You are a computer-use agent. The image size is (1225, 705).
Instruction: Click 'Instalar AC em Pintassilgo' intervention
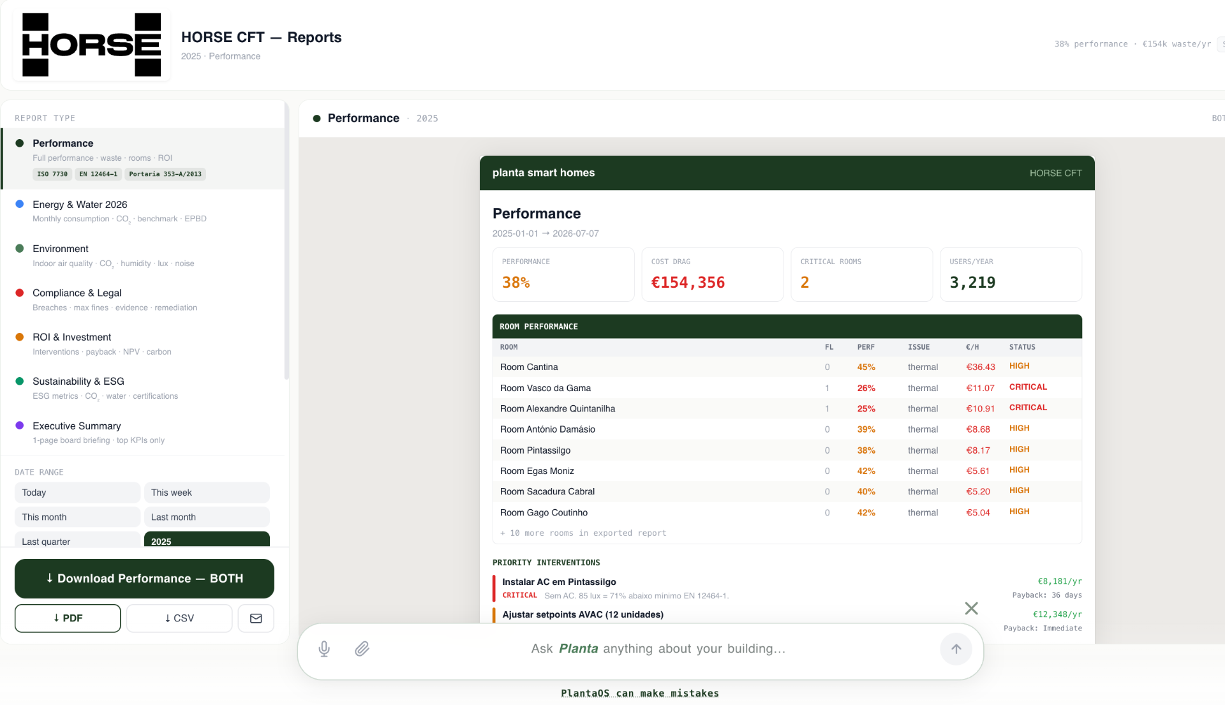pyautogui.click(x=559, y=582)
